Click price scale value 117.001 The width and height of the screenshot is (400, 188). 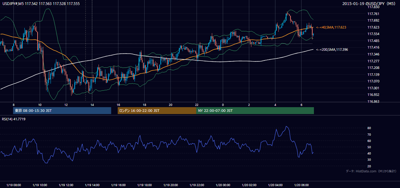pos(373,88)
